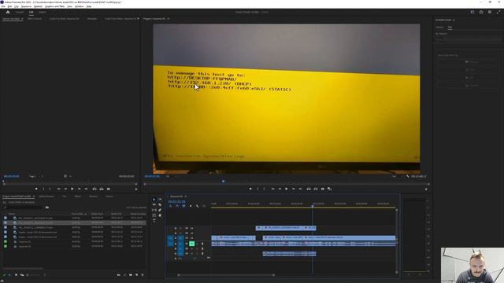Open the Sequence menu
504x283 pixels.
point(26,6)
